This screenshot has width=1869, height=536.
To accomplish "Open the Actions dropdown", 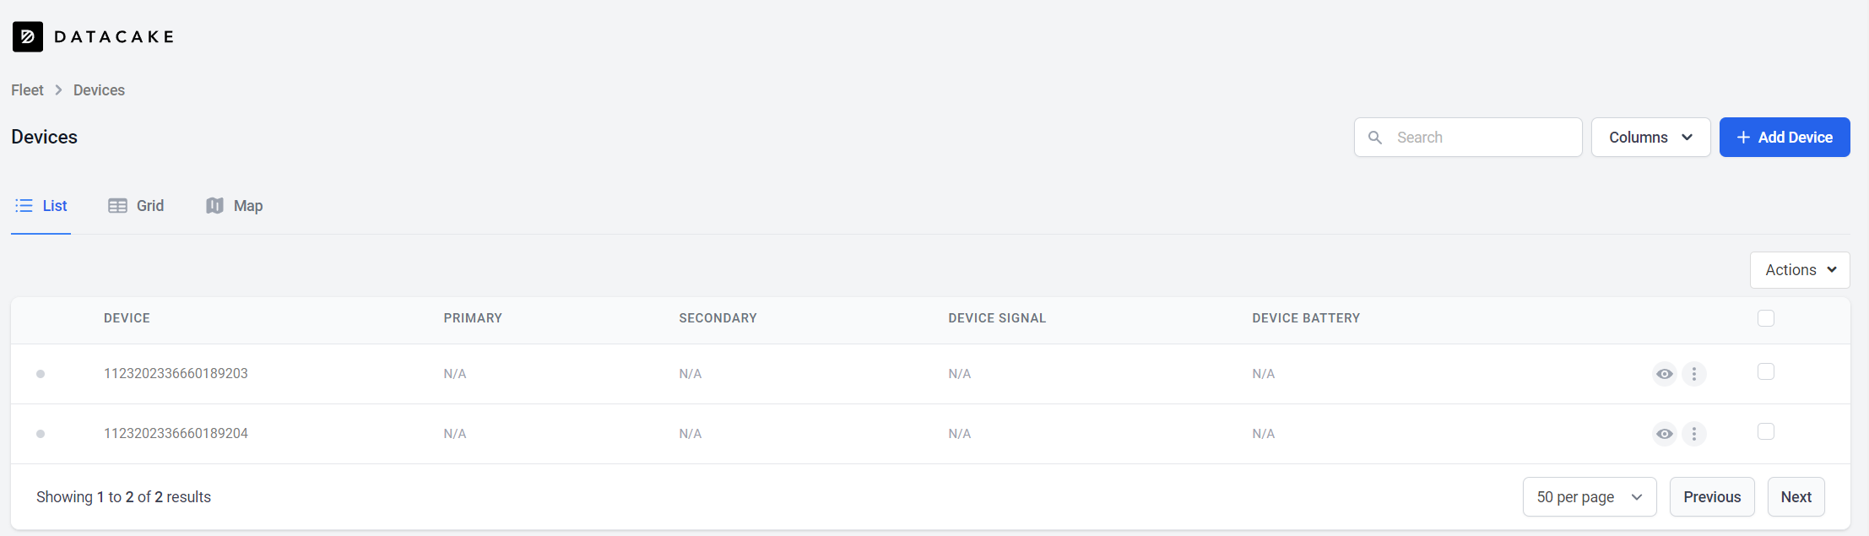I will click(1799, 270).
